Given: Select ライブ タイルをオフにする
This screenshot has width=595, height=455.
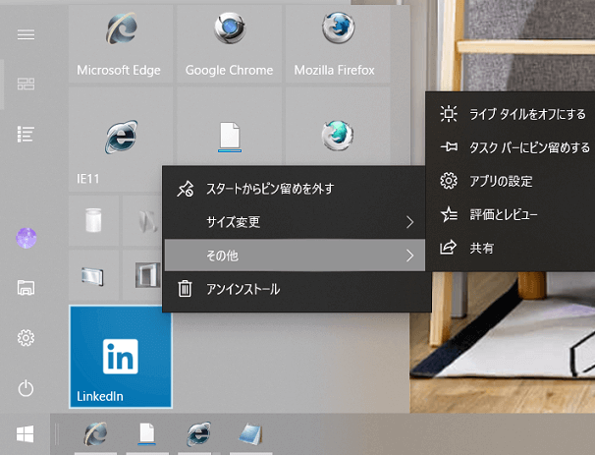Looking at the screenshot, I should (x=512, y=114).
